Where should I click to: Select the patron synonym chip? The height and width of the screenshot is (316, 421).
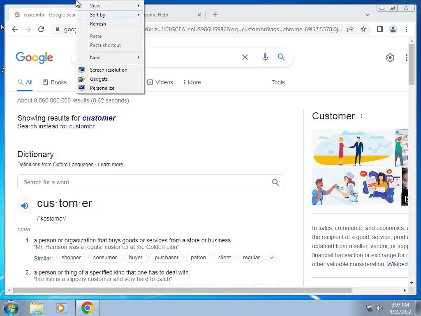point(198,258)
